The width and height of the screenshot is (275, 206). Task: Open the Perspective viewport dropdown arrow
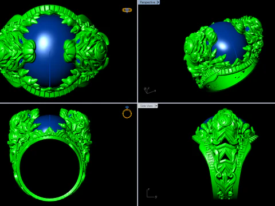coord(158,2)
